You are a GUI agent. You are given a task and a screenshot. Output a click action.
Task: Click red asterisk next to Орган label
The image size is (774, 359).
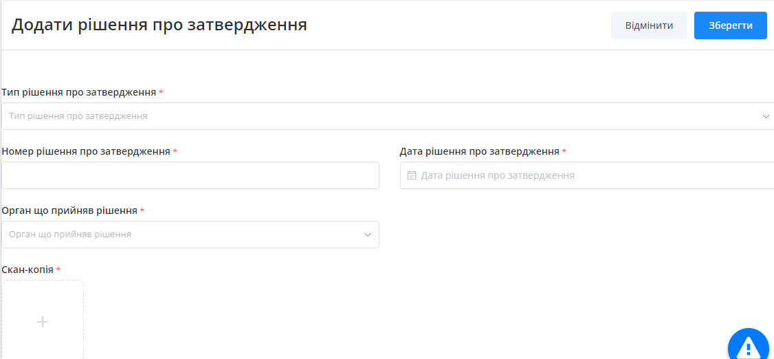point(142,210)
